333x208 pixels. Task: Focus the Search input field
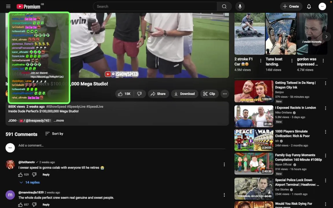coord(155,6)
